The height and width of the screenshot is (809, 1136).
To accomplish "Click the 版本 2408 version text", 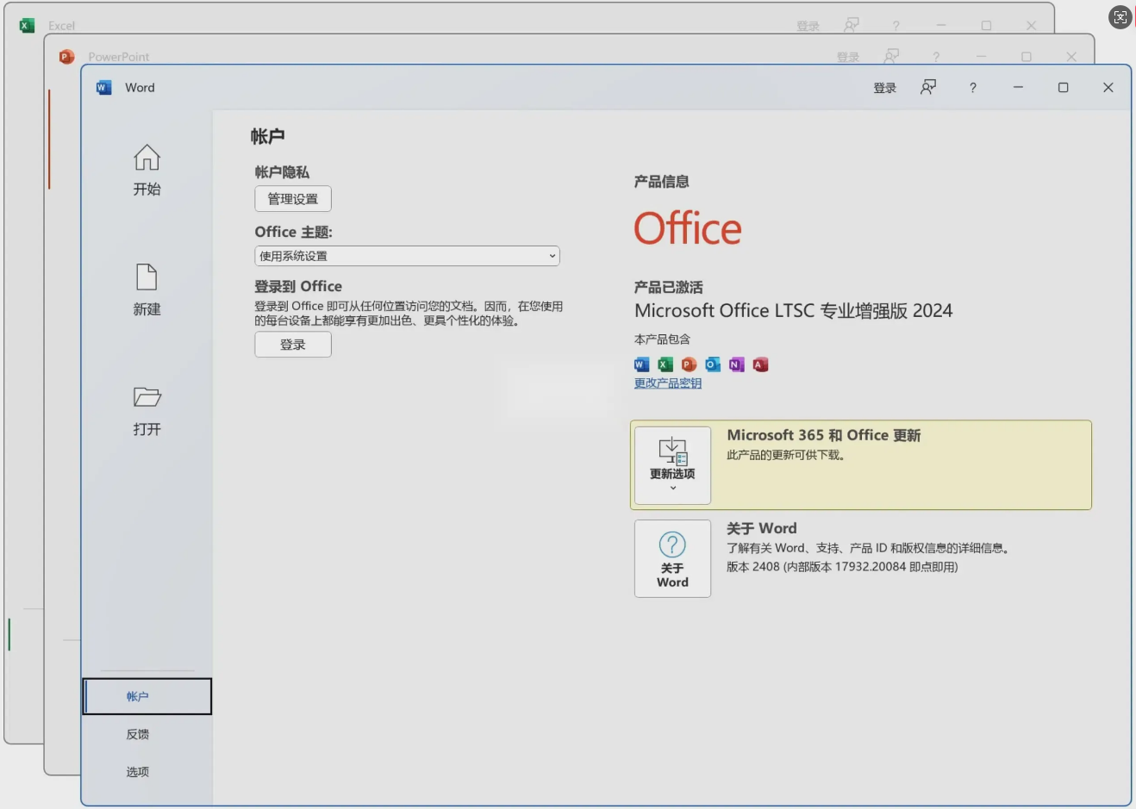I will (842, 567).
